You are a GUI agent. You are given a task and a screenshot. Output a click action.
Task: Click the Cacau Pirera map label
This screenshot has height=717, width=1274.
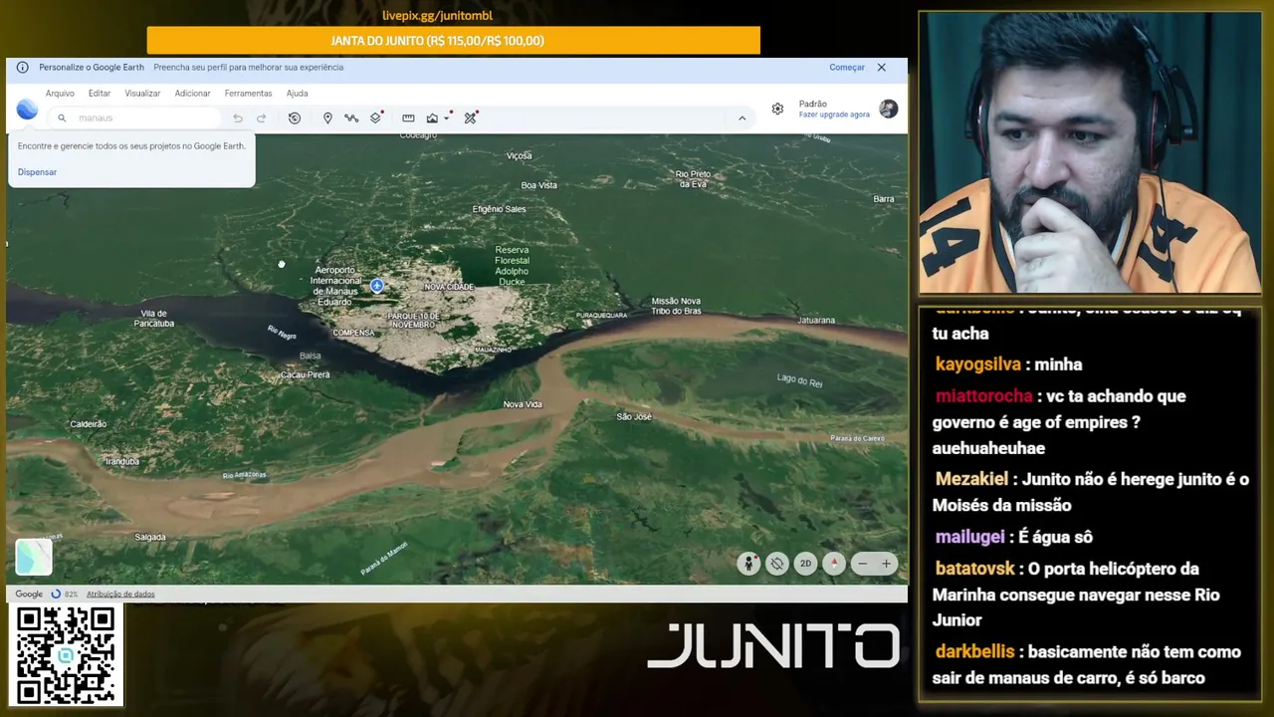coord(306,374)
